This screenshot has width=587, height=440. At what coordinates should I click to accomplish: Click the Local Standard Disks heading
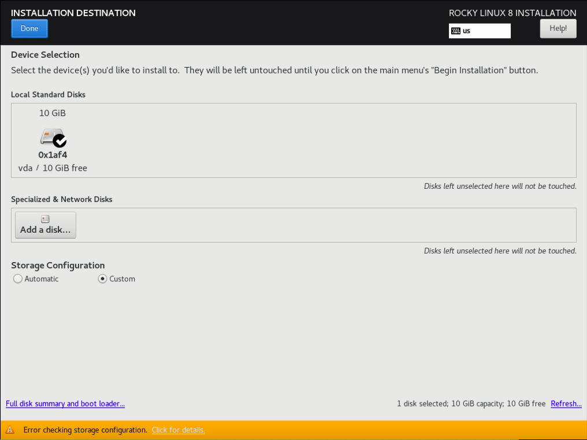[49, 95]
